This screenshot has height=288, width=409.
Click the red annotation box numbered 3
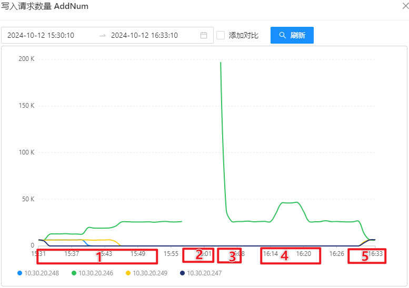(x=230, y=256)
